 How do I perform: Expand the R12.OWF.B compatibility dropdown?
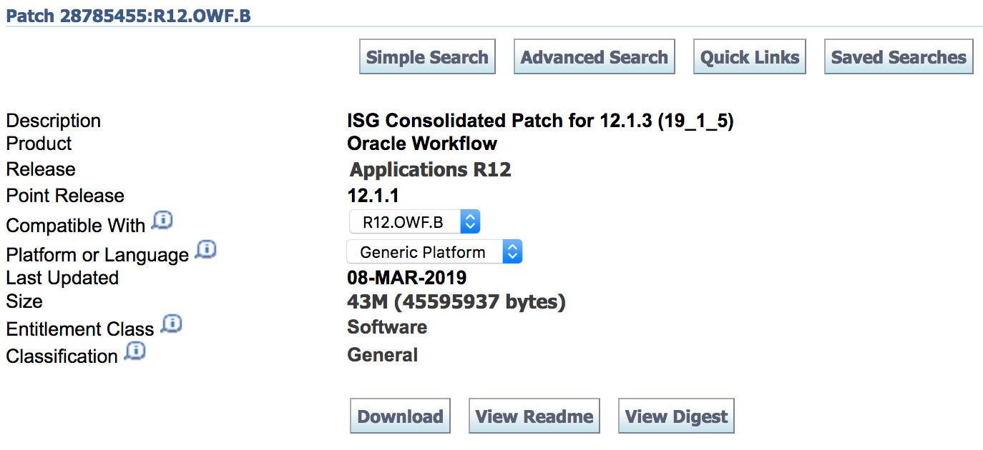(x=414, y=222)
